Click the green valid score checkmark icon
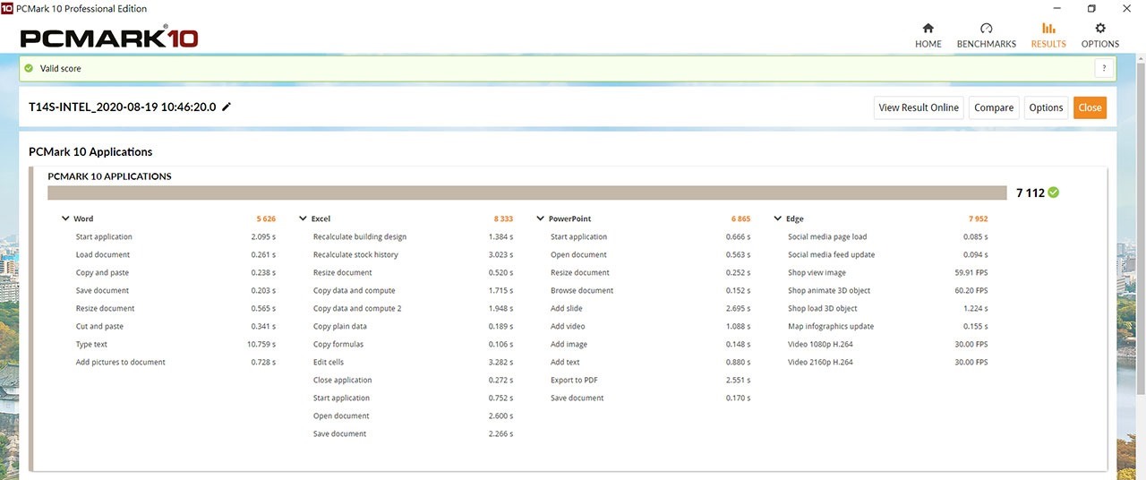The width and height of the screenshot is (1146, 480). tap(29, 68)
